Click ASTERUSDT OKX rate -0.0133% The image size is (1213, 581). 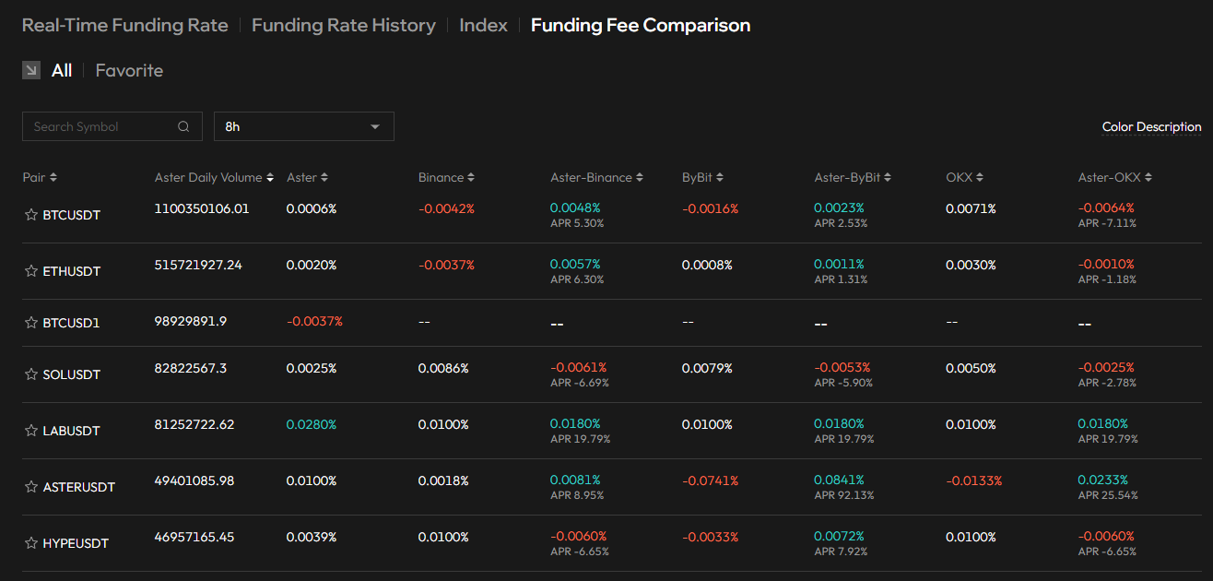point(973,480)
